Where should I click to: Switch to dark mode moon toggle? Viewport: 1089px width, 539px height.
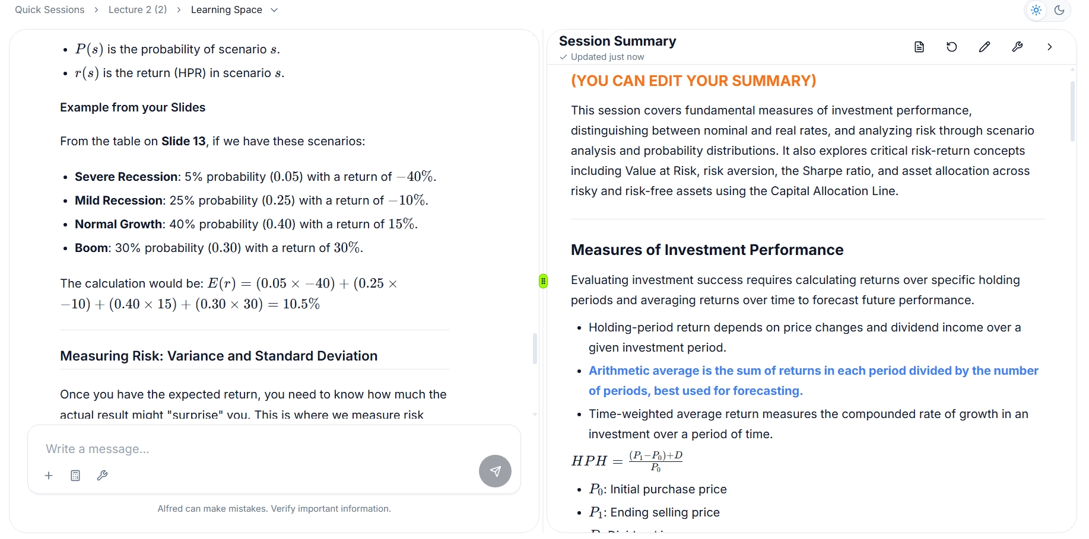pos(1059,10)
